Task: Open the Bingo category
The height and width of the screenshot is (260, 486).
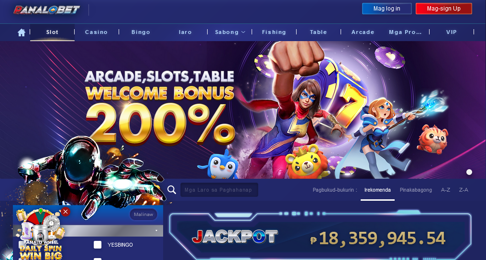Action: pos(141,32)
